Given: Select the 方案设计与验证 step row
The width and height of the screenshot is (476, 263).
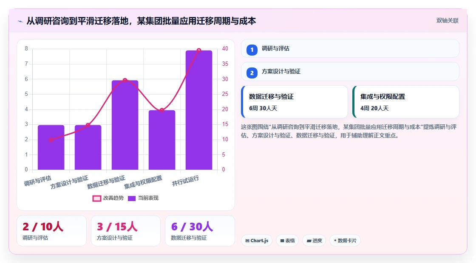Looking at the screenshot, I should (350, 72).
